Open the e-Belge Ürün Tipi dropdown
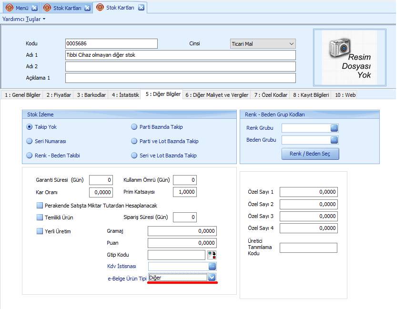This screenshot has height=311, width=405. click(x=213, y=277)
